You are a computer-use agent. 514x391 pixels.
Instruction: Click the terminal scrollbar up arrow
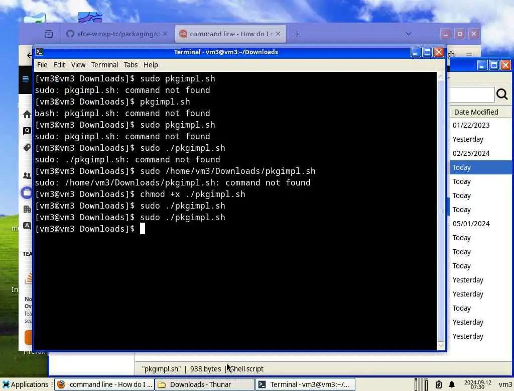pos(441,76)
